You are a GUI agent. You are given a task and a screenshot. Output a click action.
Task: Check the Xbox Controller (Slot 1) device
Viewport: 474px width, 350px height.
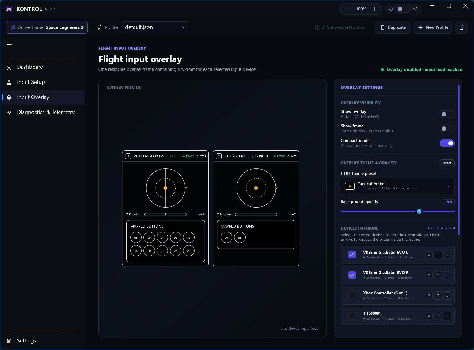pyautogui.click(x=352, y=295)
